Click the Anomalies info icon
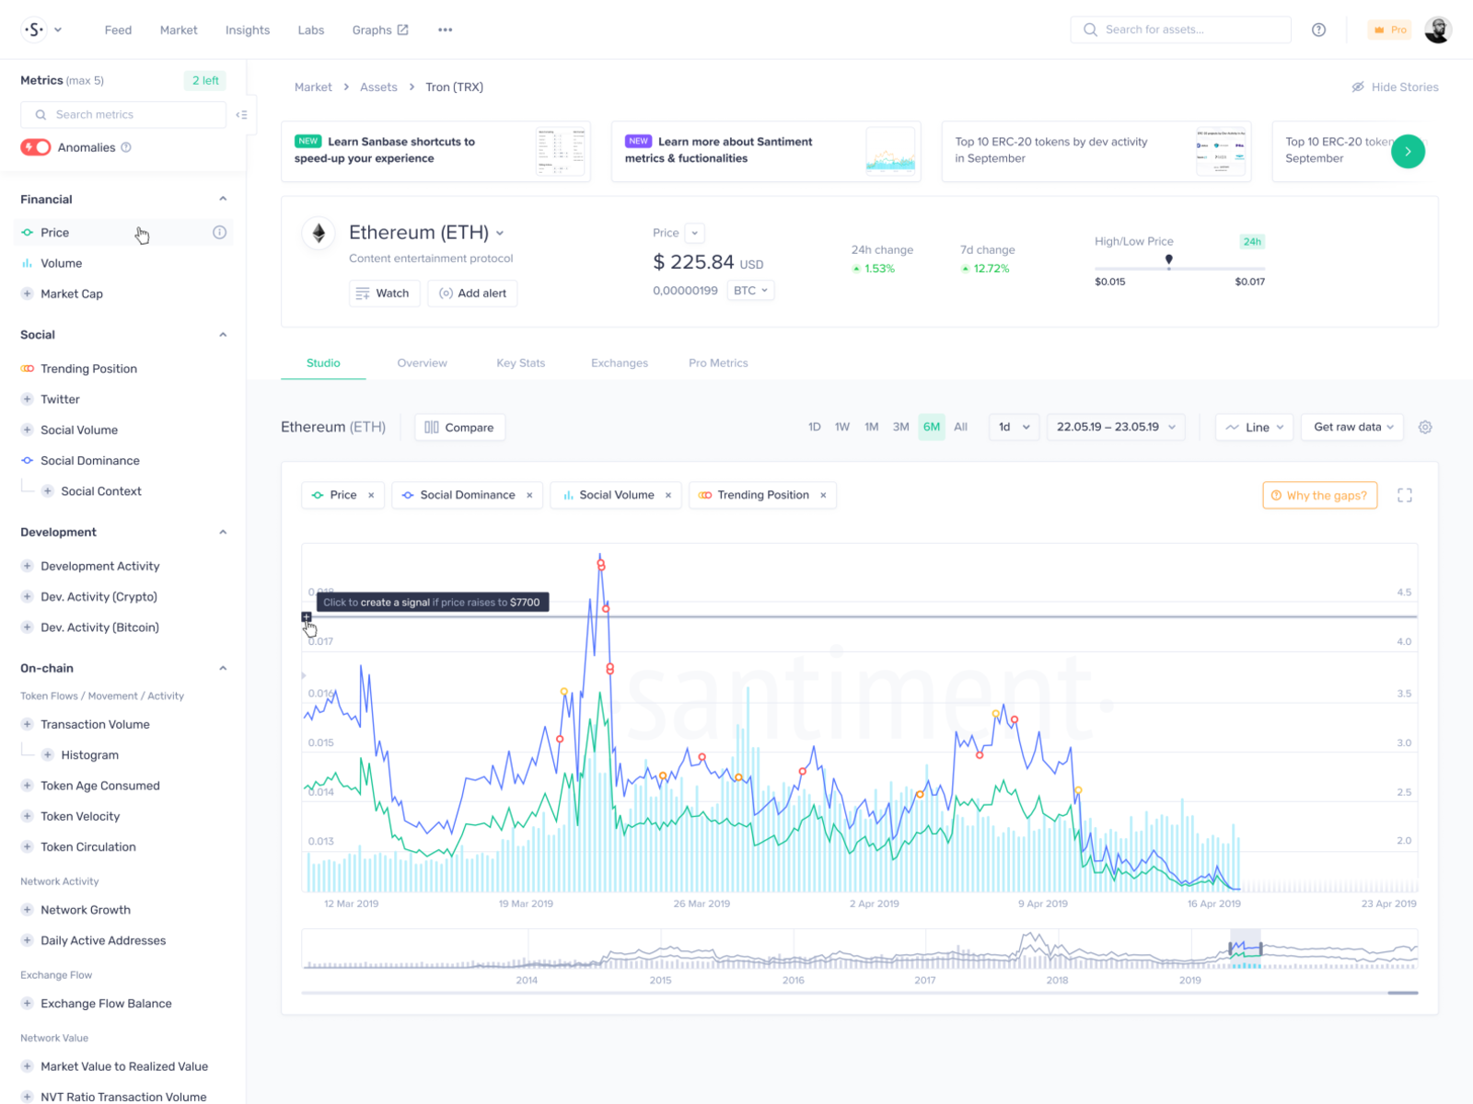This screenshot has height=1104, width=1473. (126, 147)
